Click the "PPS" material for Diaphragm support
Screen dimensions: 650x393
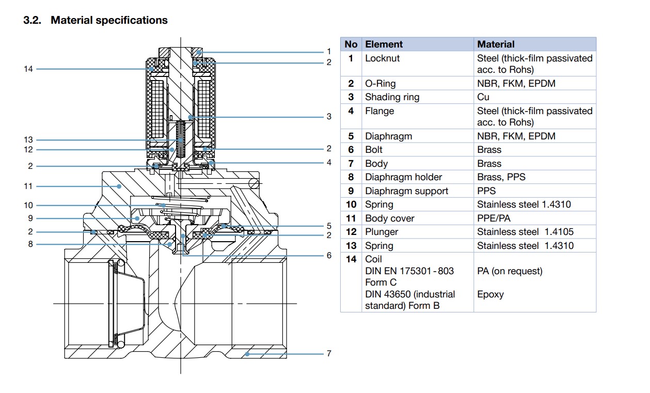tap(487, 191)
